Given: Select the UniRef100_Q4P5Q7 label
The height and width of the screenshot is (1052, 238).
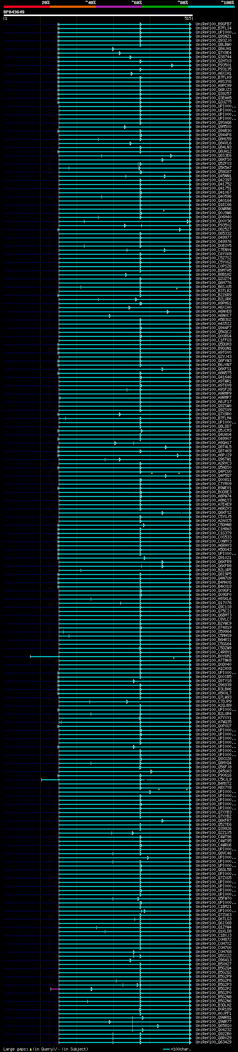Looking at the screenshot, I should click(213, 475).
